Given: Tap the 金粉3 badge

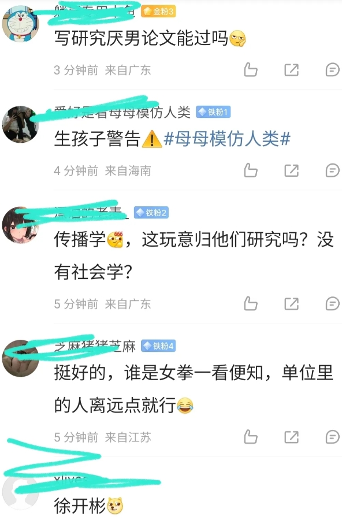Looking at the screenshot, I should pos(158,12).
